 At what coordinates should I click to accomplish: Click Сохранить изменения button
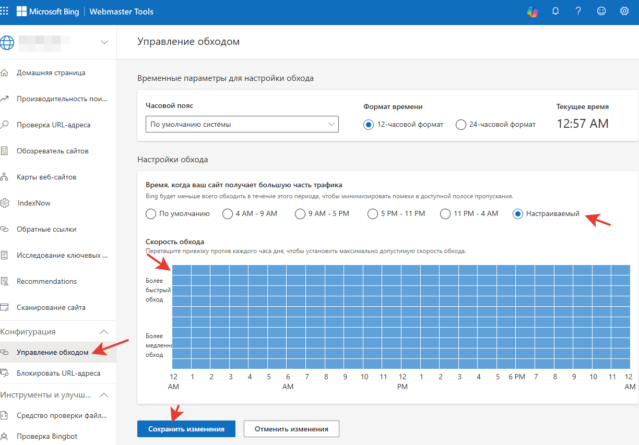186,429
